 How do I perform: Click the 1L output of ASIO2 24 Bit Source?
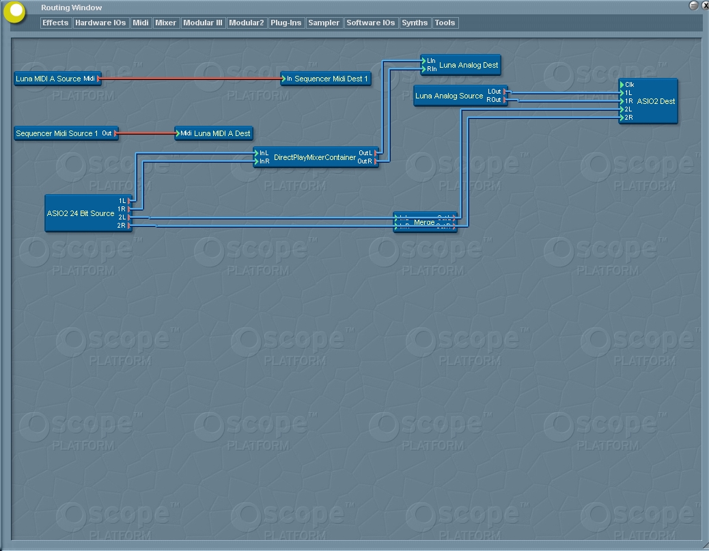[129, 201]
